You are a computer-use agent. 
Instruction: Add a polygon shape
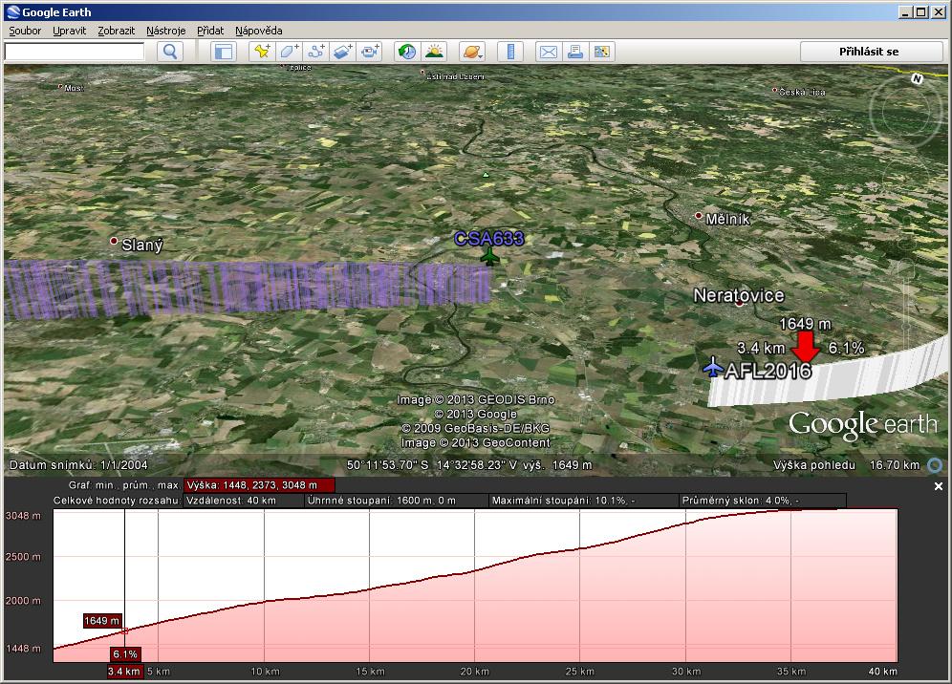point(289,52)
